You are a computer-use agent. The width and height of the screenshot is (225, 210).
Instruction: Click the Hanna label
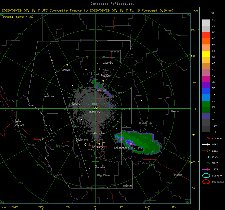[x=175, y=111]
